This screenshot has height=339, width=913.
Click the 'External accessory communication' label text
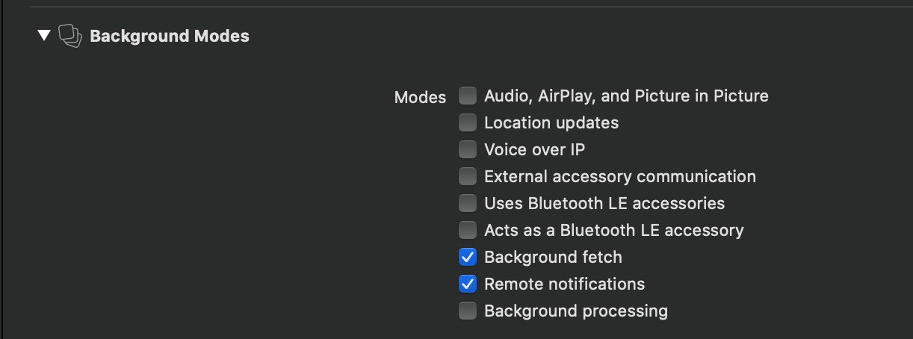point(620,176)
